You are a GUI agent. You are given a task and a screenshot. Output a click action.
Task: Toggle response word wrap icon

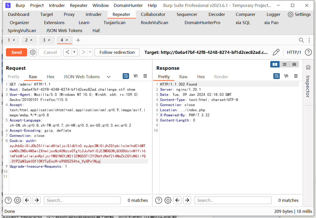(276, 76)
